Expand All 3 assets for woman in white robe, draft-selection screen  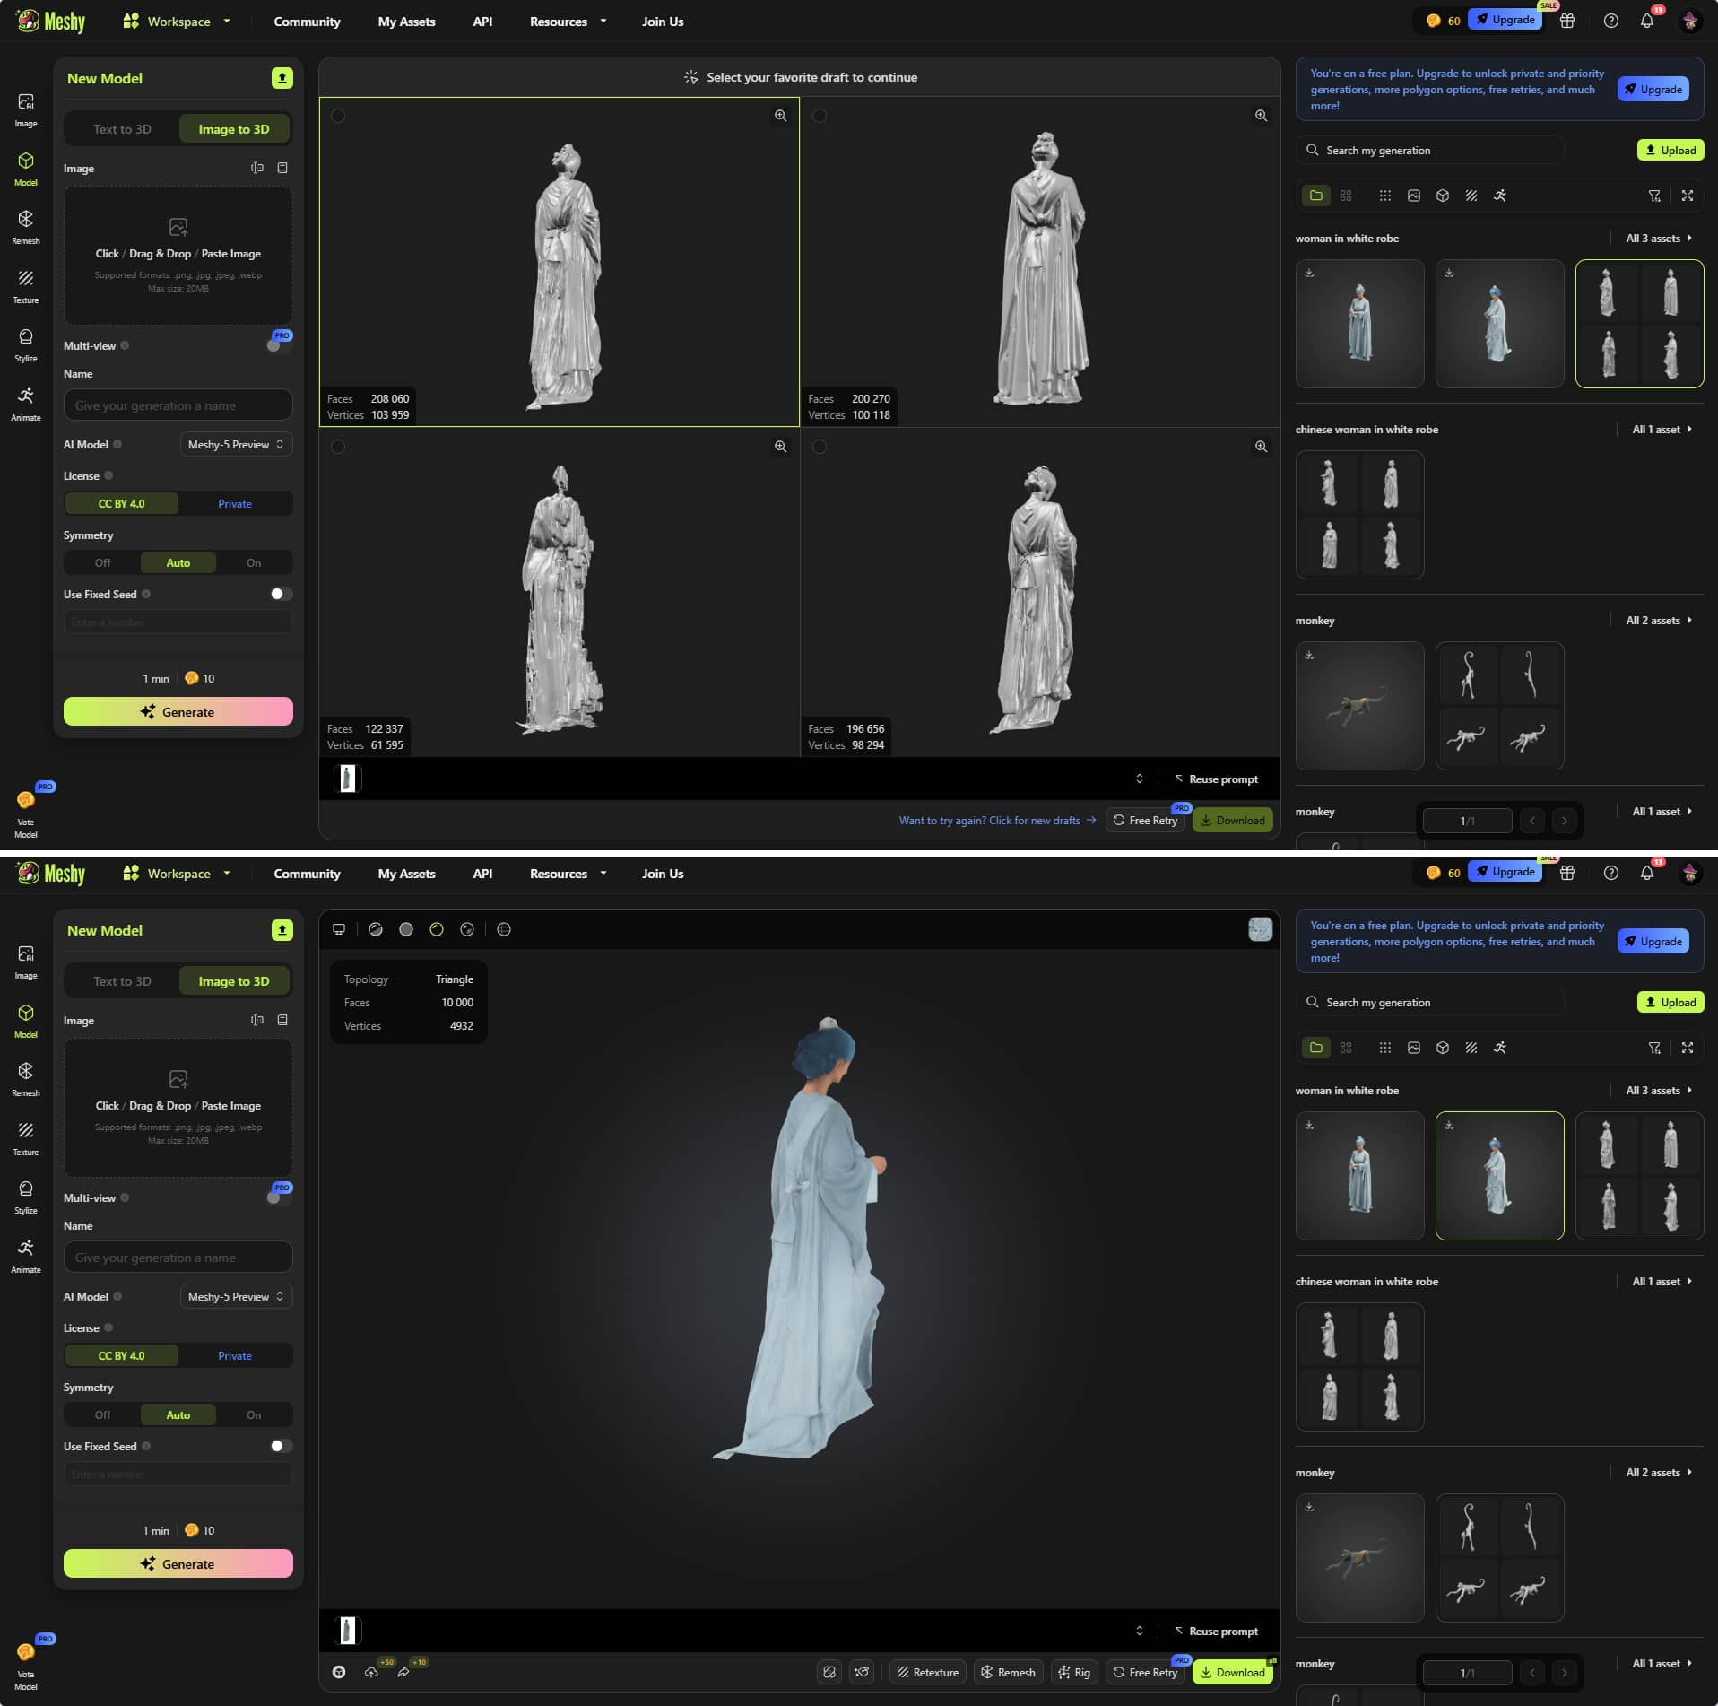pyautogui.click(x=1658, y=239)
